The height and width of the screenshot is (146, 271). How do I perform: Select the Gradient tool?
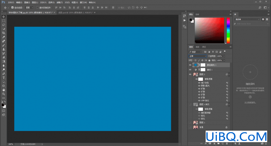(x=3, y=62)
